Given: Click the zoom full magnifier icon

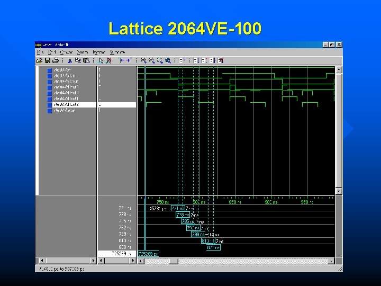Looking at the screenshot, I should pyautogui.click(x=168, y=60).
